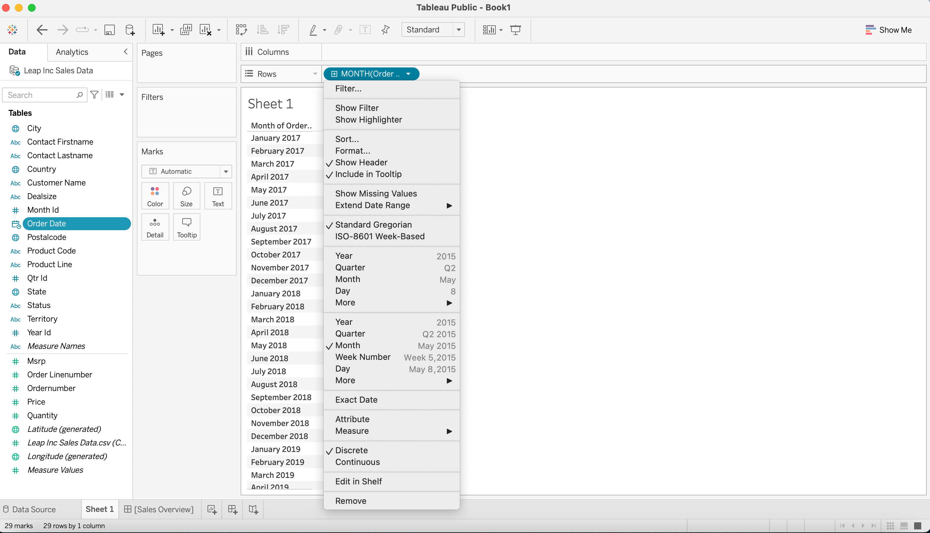Screen dimensions: 930x533
Task: Open the Color marks card
Action: 155,196
